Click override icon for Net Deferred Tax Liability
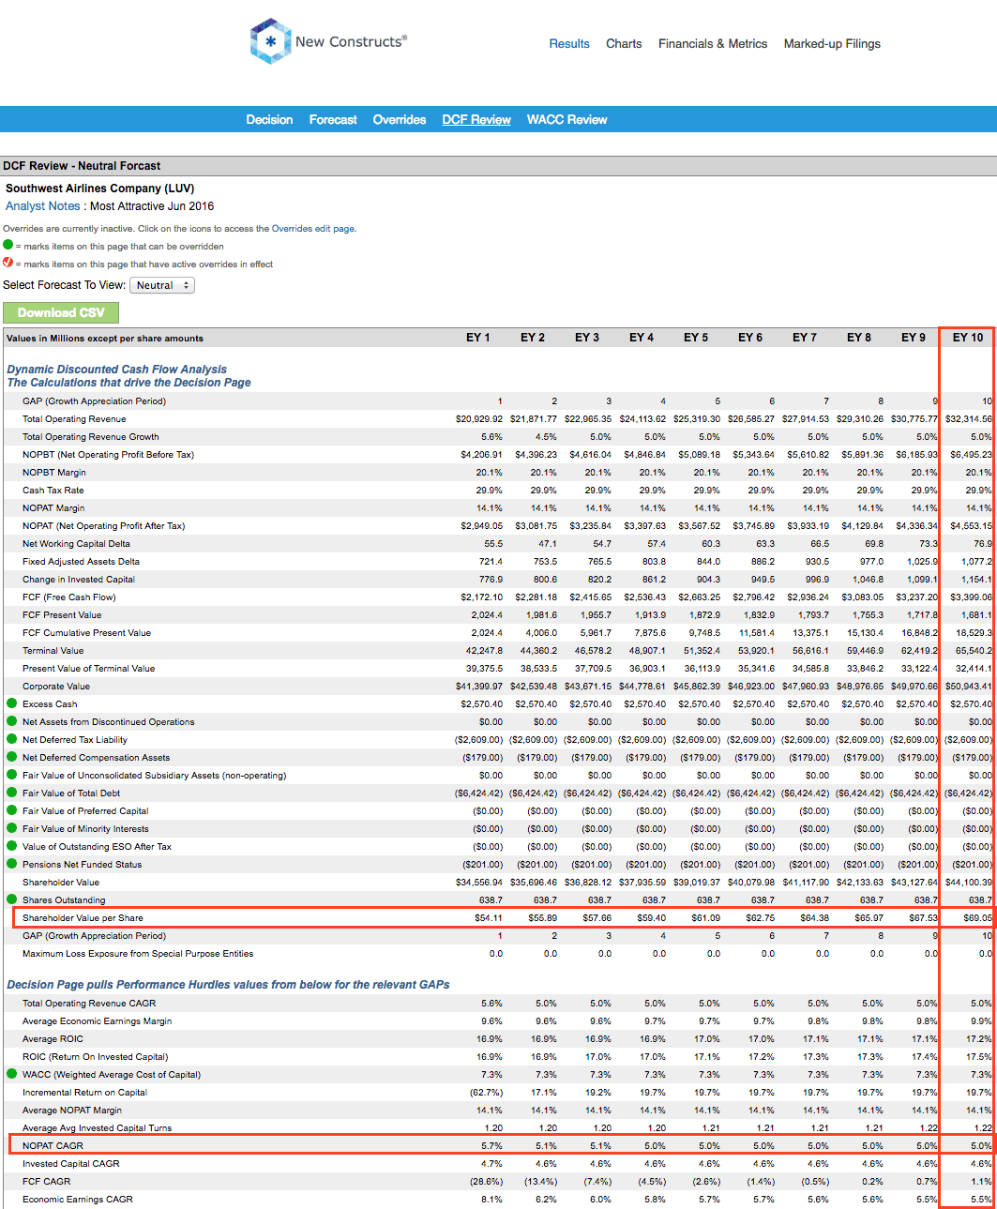 coord(12,739)
